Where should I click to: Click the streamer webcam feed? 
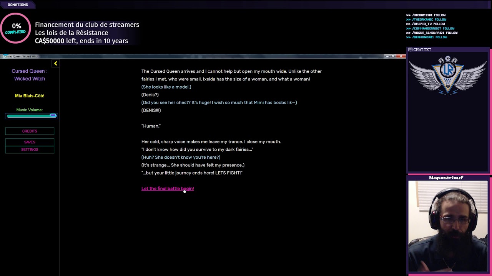coord(447,226)
